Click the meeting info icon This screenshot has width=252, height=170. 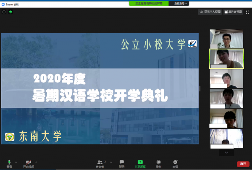[x=4, y=12]
